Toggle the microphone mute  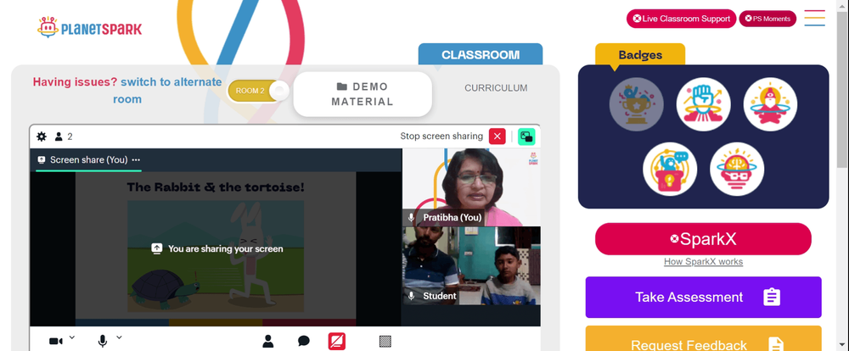[103, 342]
